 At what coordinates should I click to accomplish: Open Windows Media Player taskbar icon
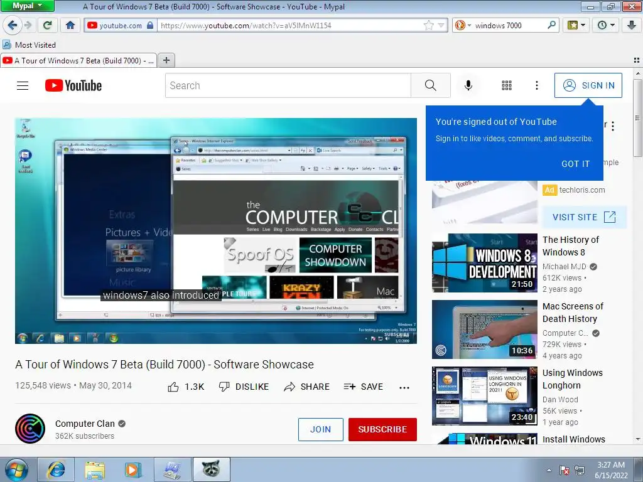coord(133,469)
